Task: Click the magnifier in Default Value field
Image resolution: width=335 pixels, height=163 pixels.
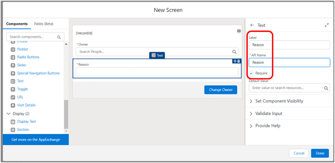Action: (326, 88)
